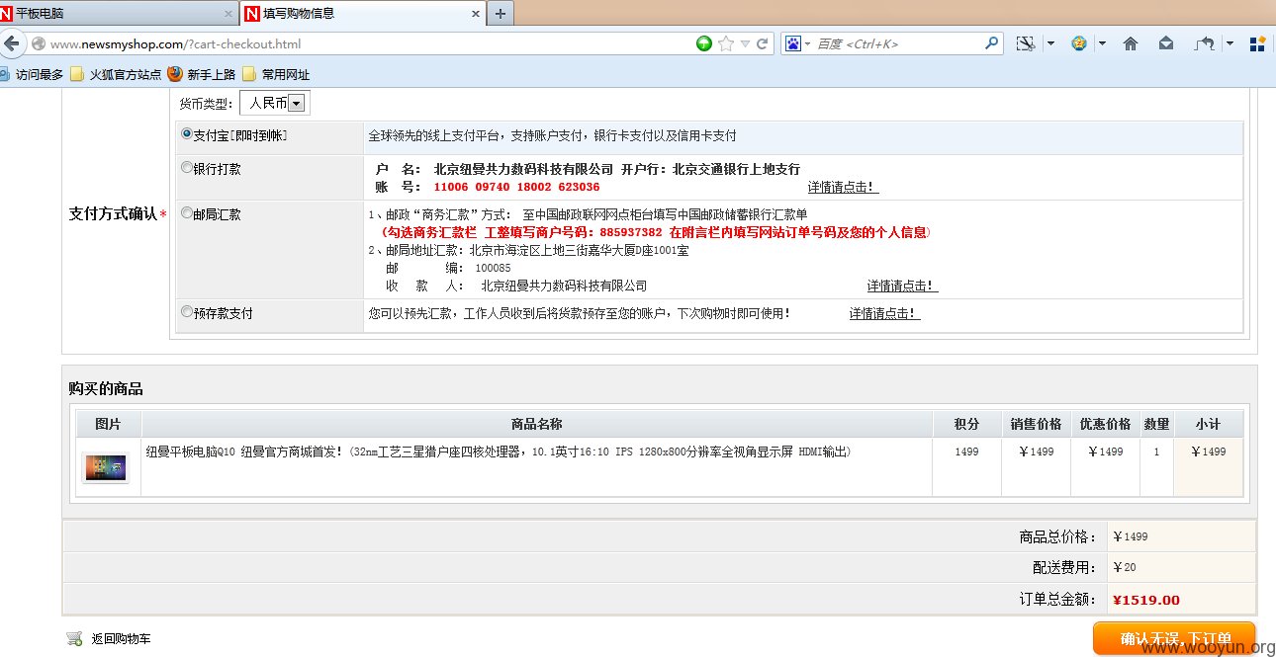The height and width of the screenshot is (657, 1276).
Task: Click the folder icon of 常用网址
Action: click(249, 74)
